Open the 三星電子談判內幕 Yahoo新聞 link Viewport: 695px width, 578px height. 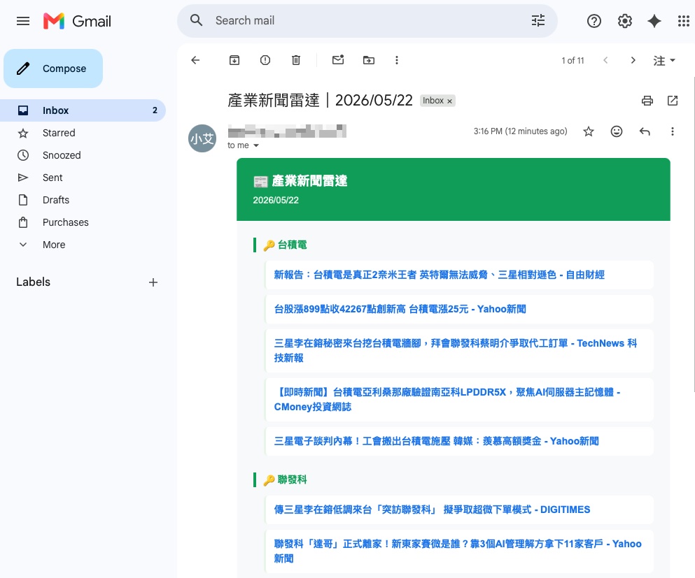(x=436, y=441)
